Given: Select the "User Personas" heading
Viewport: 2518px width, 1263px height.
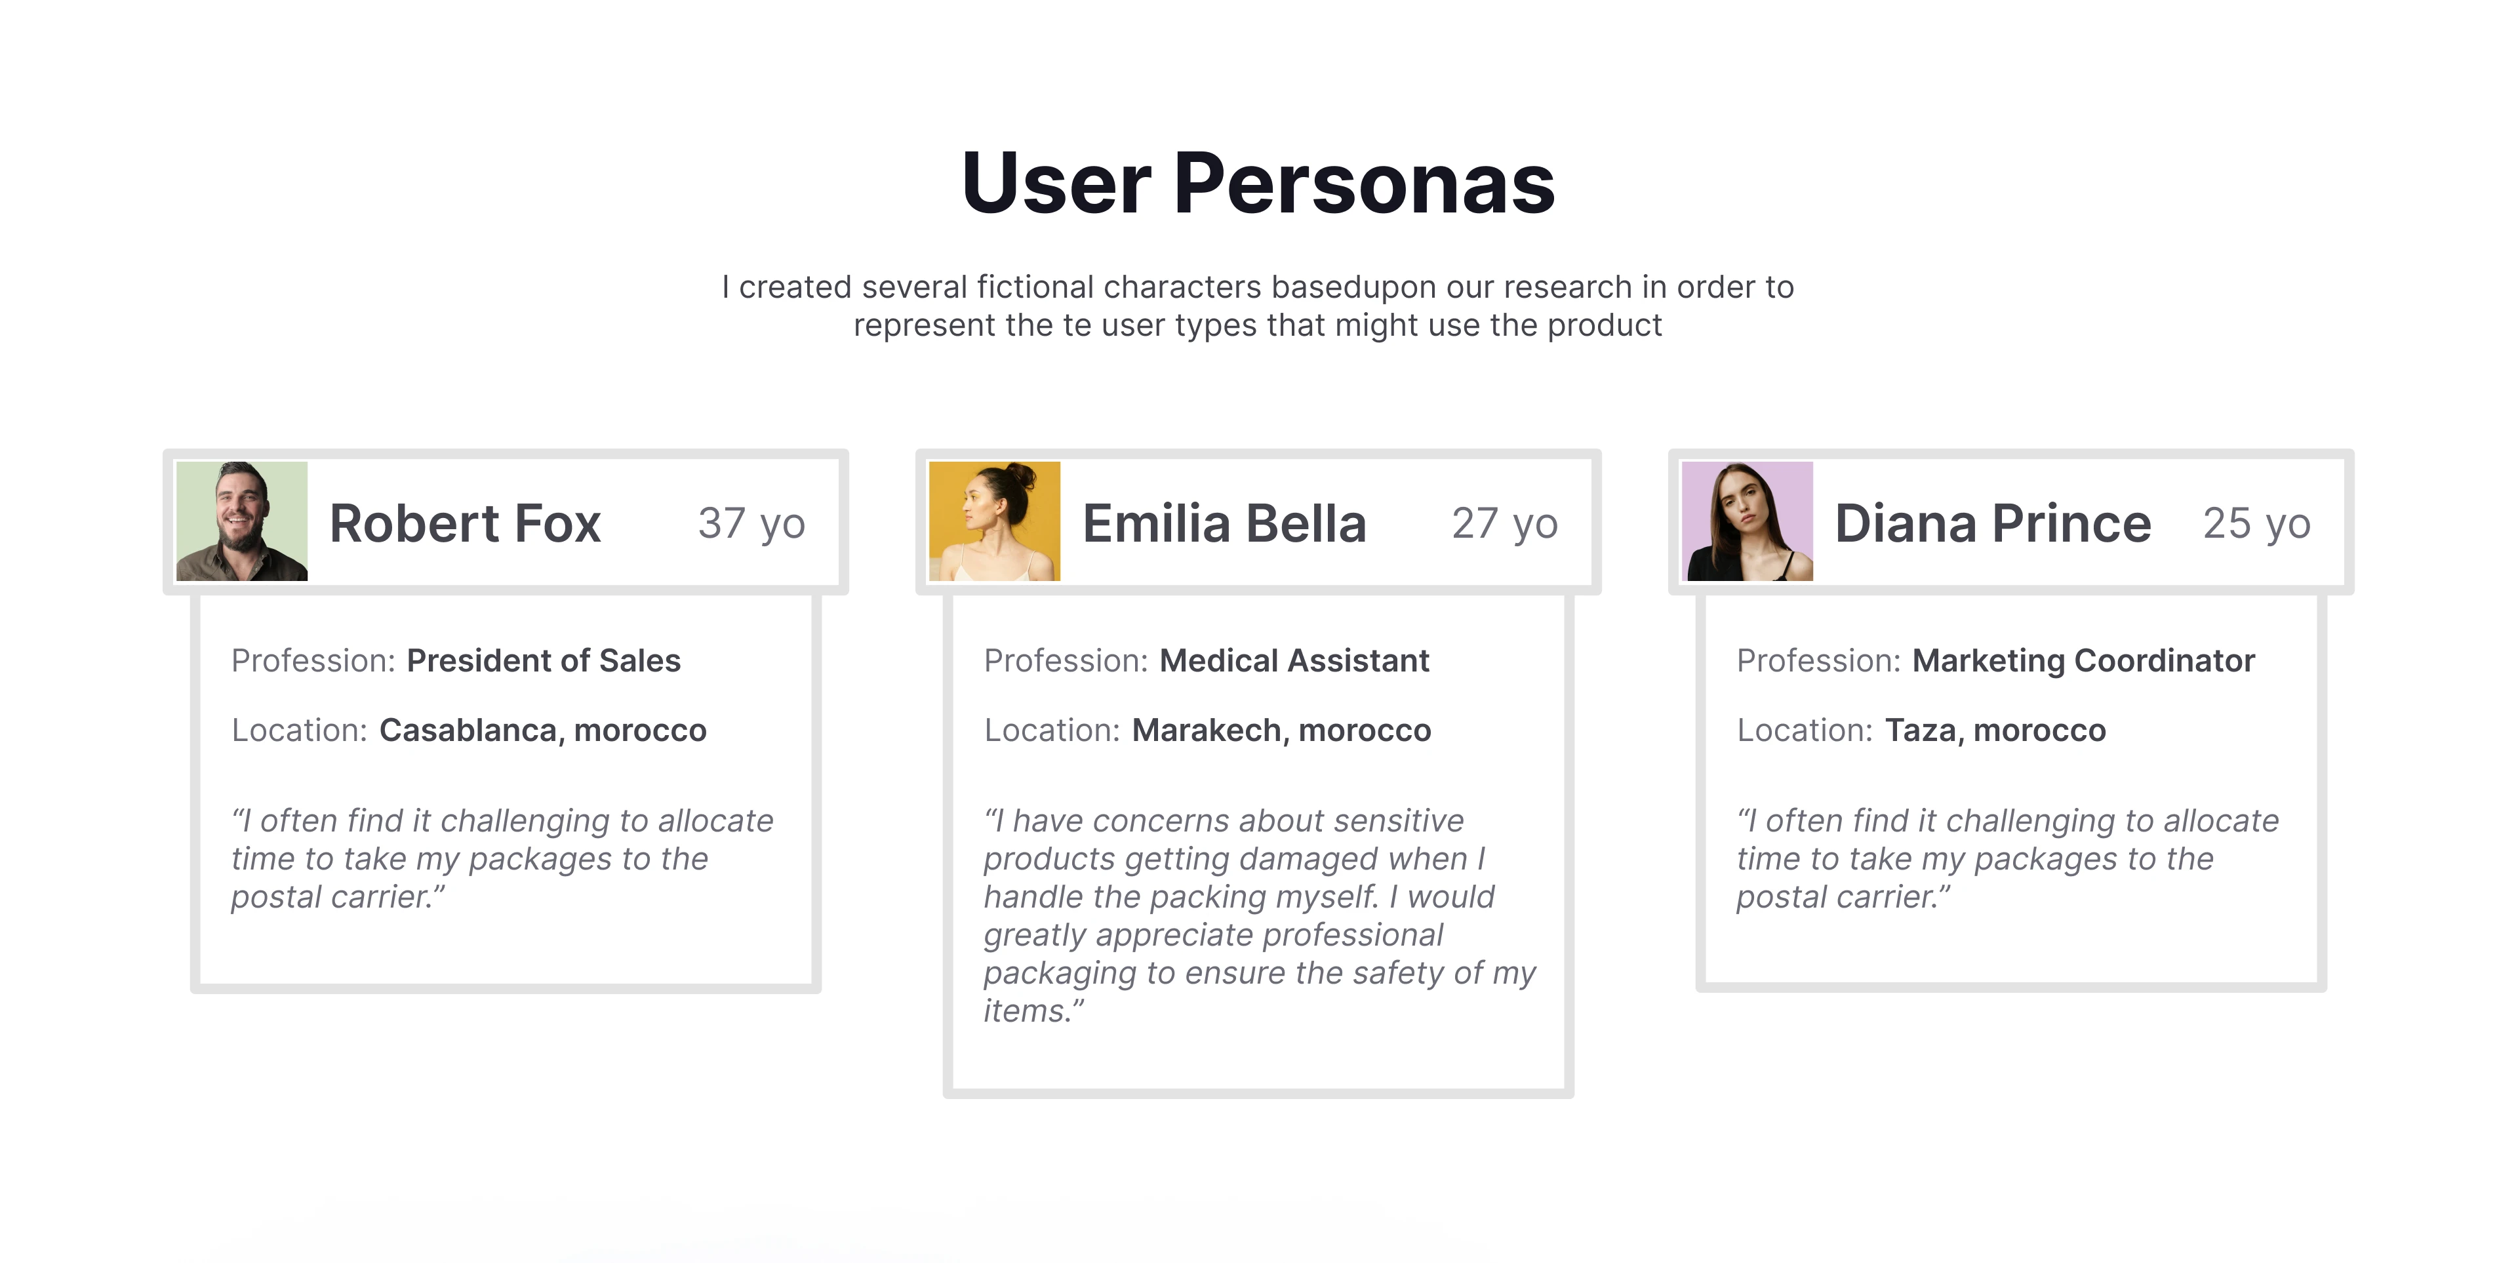Looking at the screenshot, I should [1258, 183].
